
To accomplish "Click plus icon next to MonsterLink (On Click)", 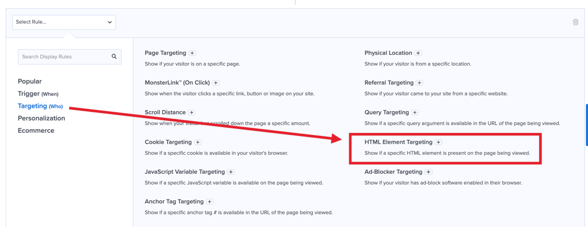I will click(216, 83).
